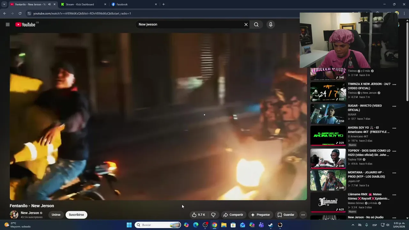Open Copilot from taskbar

tap(186, 225)
